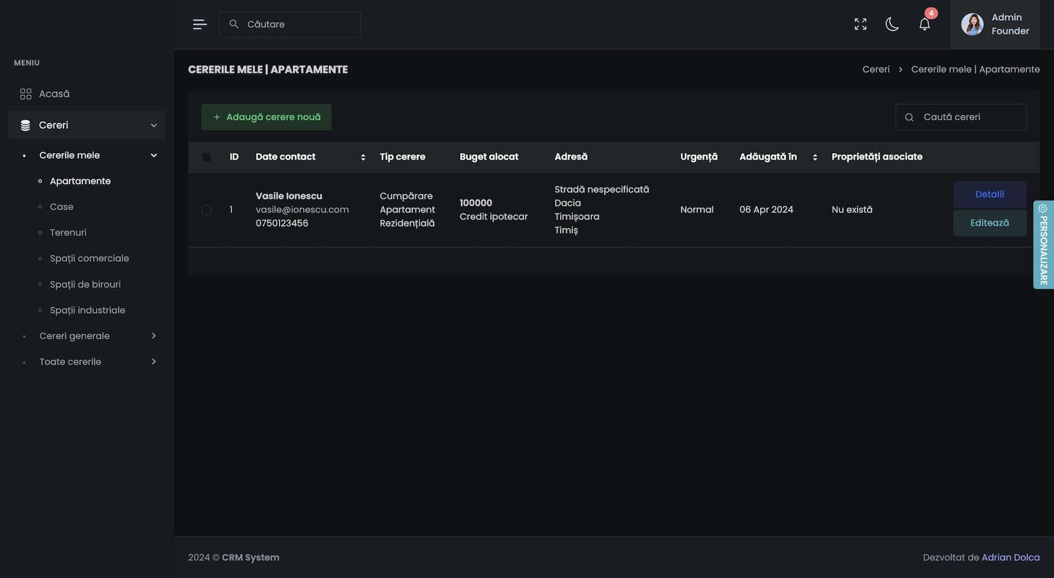Open the Personalizare settings side tab
The height and width of the screenshot is (578, 1054).
1043,244
